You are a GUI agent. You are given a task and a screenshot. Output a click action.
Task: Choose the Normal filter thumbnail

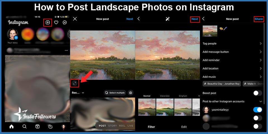pos(147,107)
